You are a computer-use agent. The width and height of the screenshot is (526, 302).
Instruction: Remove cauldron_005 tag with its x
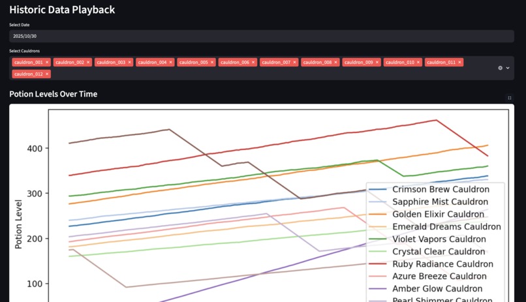pyautogui.click(x=212, y=63)
